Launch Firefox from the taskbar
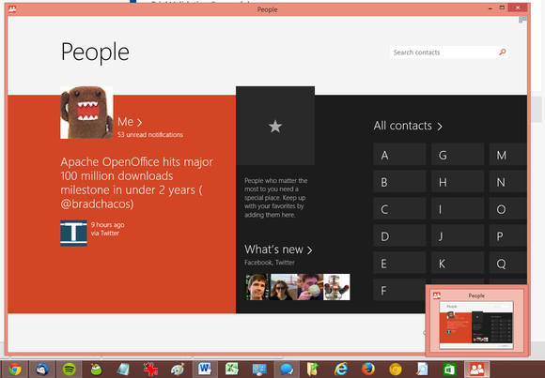Screen dimensions: 545x378 367,370
